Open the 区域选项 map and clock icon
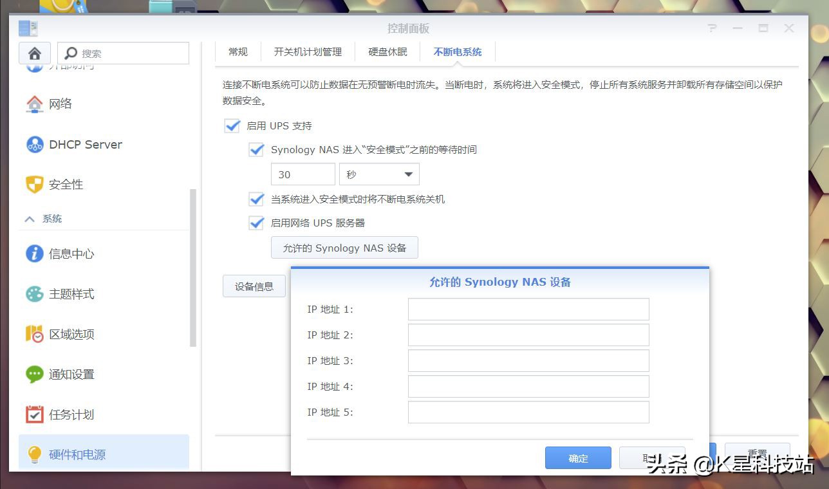The width and height of the screenshot is (829, 489). tap(34, 334)
